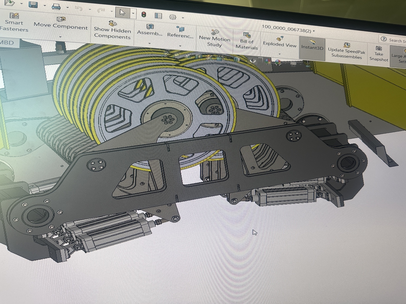Click the Reference Geometry tool
Viewport: 406px width, 304px height.
coord(180,32)
